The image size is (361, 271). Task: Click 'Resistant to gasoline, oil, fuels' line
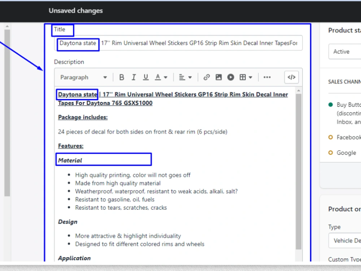[x=115, y=199]
